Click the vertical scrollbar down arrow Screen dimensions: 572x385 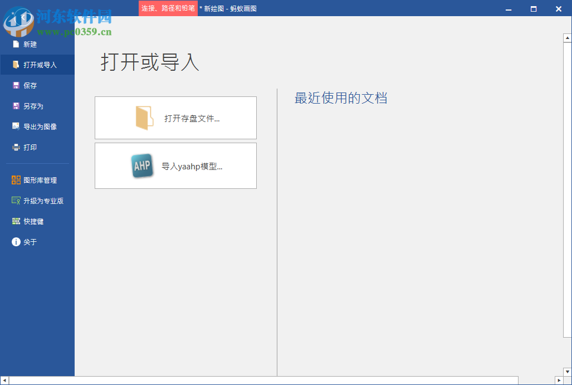coord(566,372)
